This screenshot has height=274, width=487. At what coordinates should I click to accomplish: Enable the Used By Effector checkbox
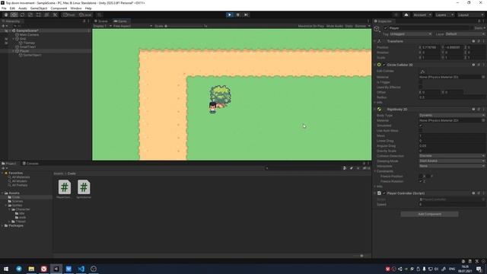(x=421, y=88)
